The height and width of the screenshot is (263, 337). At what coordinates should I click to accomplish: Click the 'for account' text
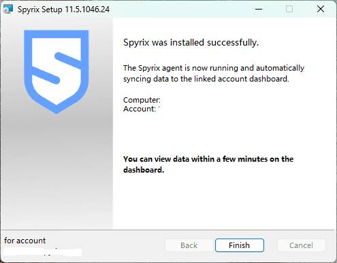tap(25, 241)
